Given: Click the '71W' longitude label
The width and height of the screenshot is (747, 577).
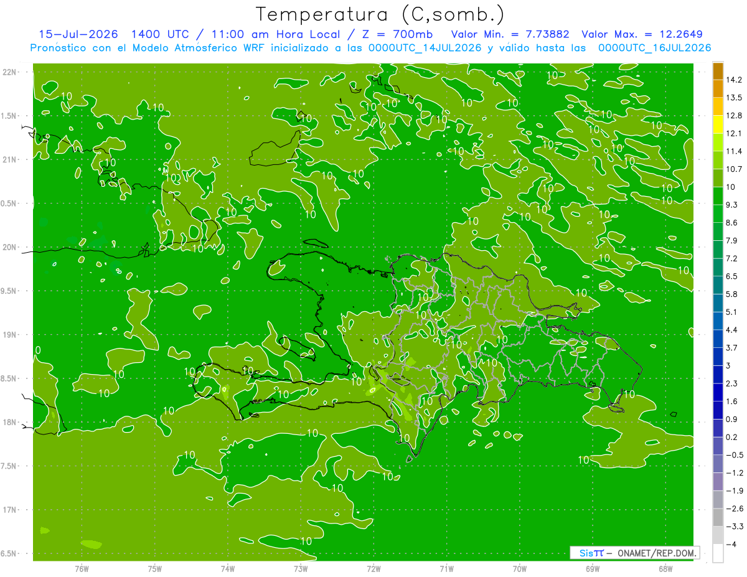Looking at the screenshot, I should pos(446,568).
